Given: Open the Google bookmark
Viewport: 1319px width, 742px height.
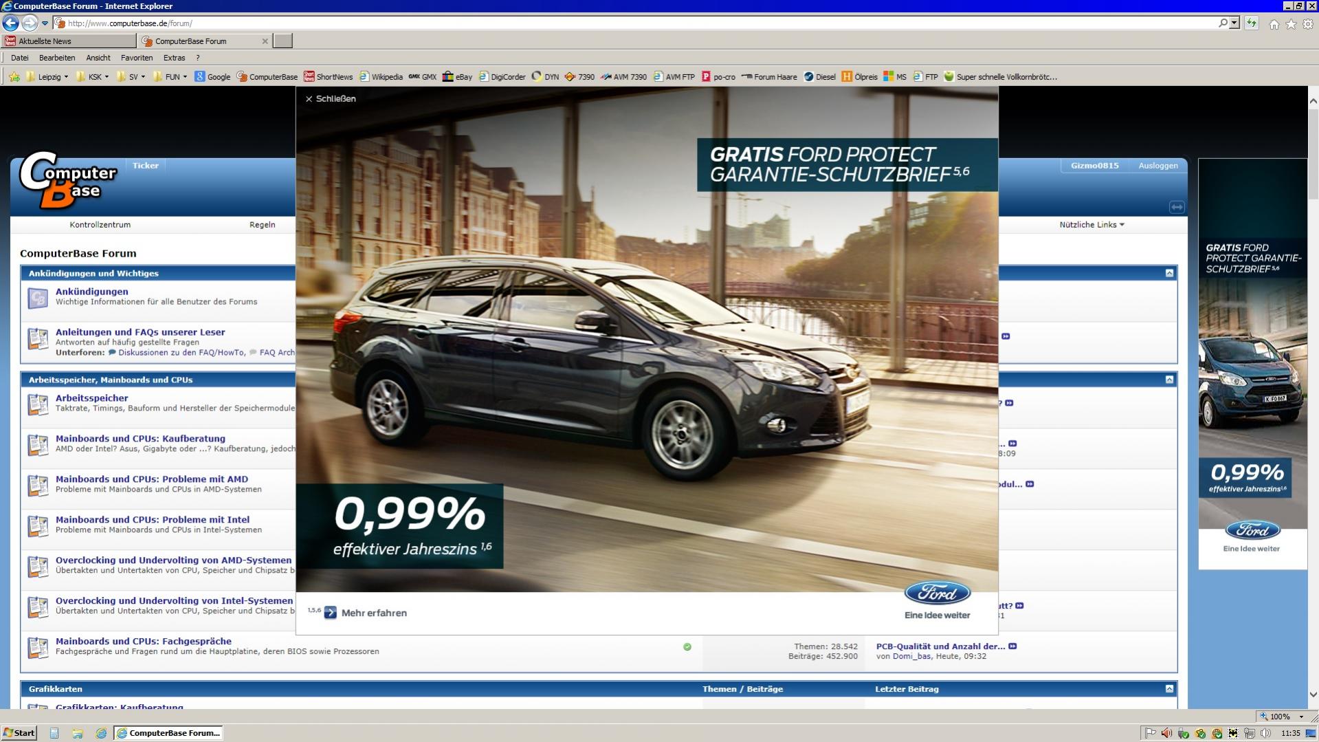Looking at the screenshot, I should point(212,77).
